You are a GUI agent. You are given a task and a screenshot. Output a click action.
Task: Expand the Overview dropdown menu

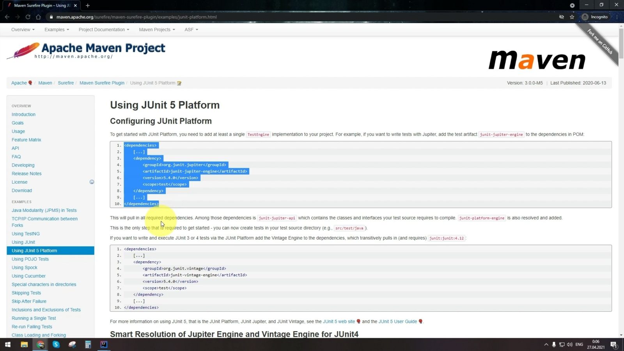tap(23, 30)
